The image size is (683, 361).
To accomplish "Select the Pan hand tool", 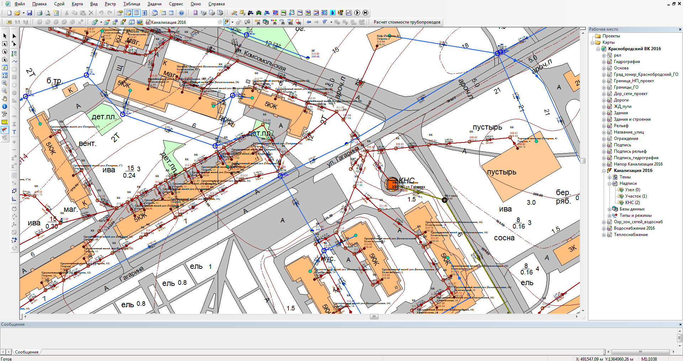I will click(5, 99).
